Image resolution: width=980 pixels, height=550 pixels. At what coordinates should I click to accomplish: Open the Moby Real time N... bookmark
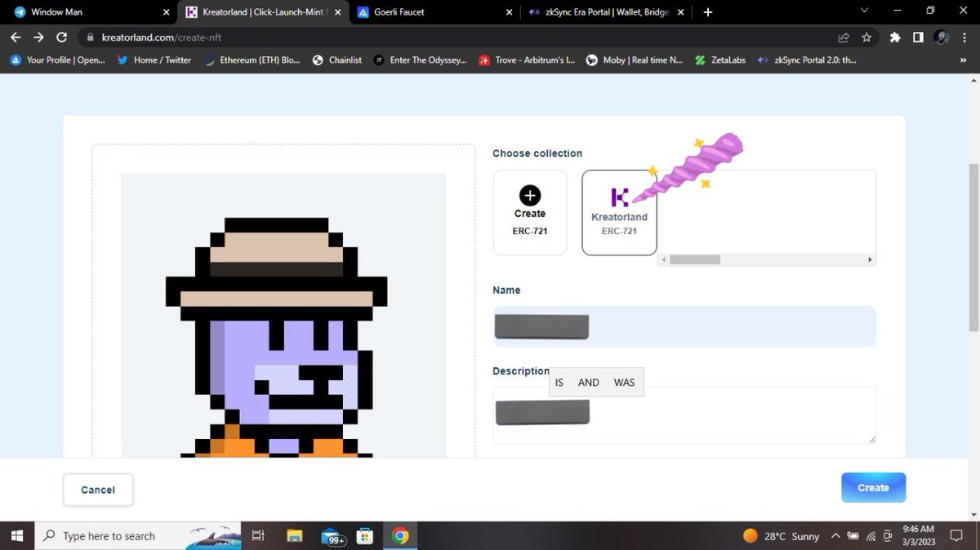(635, 60)
